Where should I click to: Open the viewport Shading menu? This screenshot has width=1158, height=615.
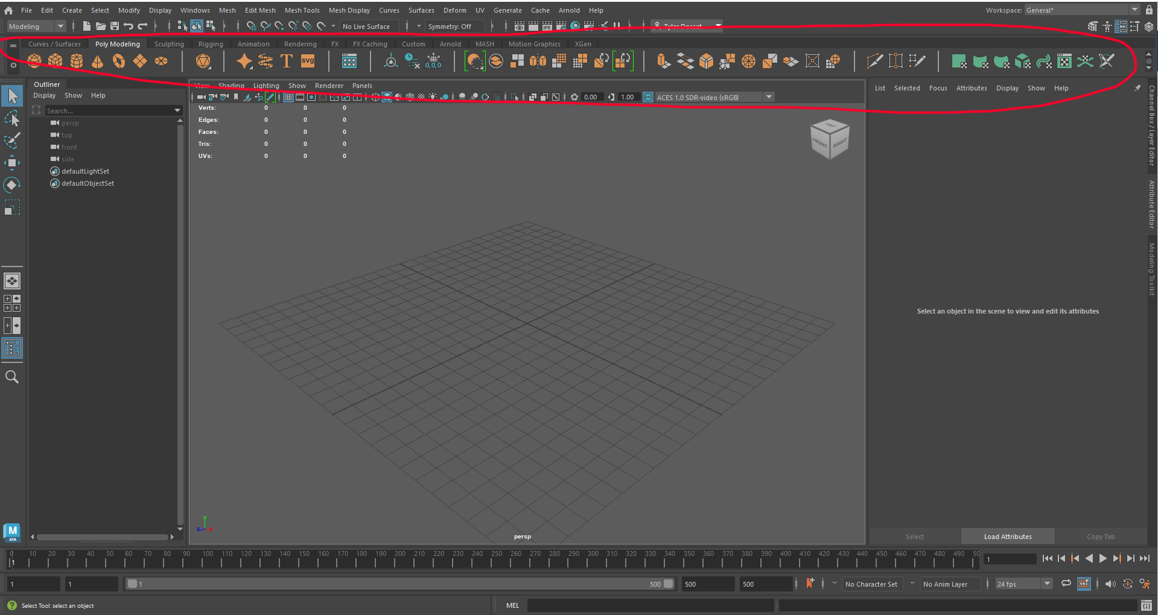pyautogui.click(x=231, y=86)
